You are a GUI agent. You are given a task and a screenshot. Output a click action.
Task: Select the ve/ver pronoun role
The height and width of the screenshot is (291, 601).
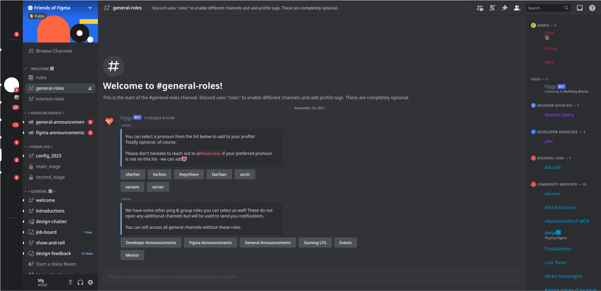click(x=158, y=187)
